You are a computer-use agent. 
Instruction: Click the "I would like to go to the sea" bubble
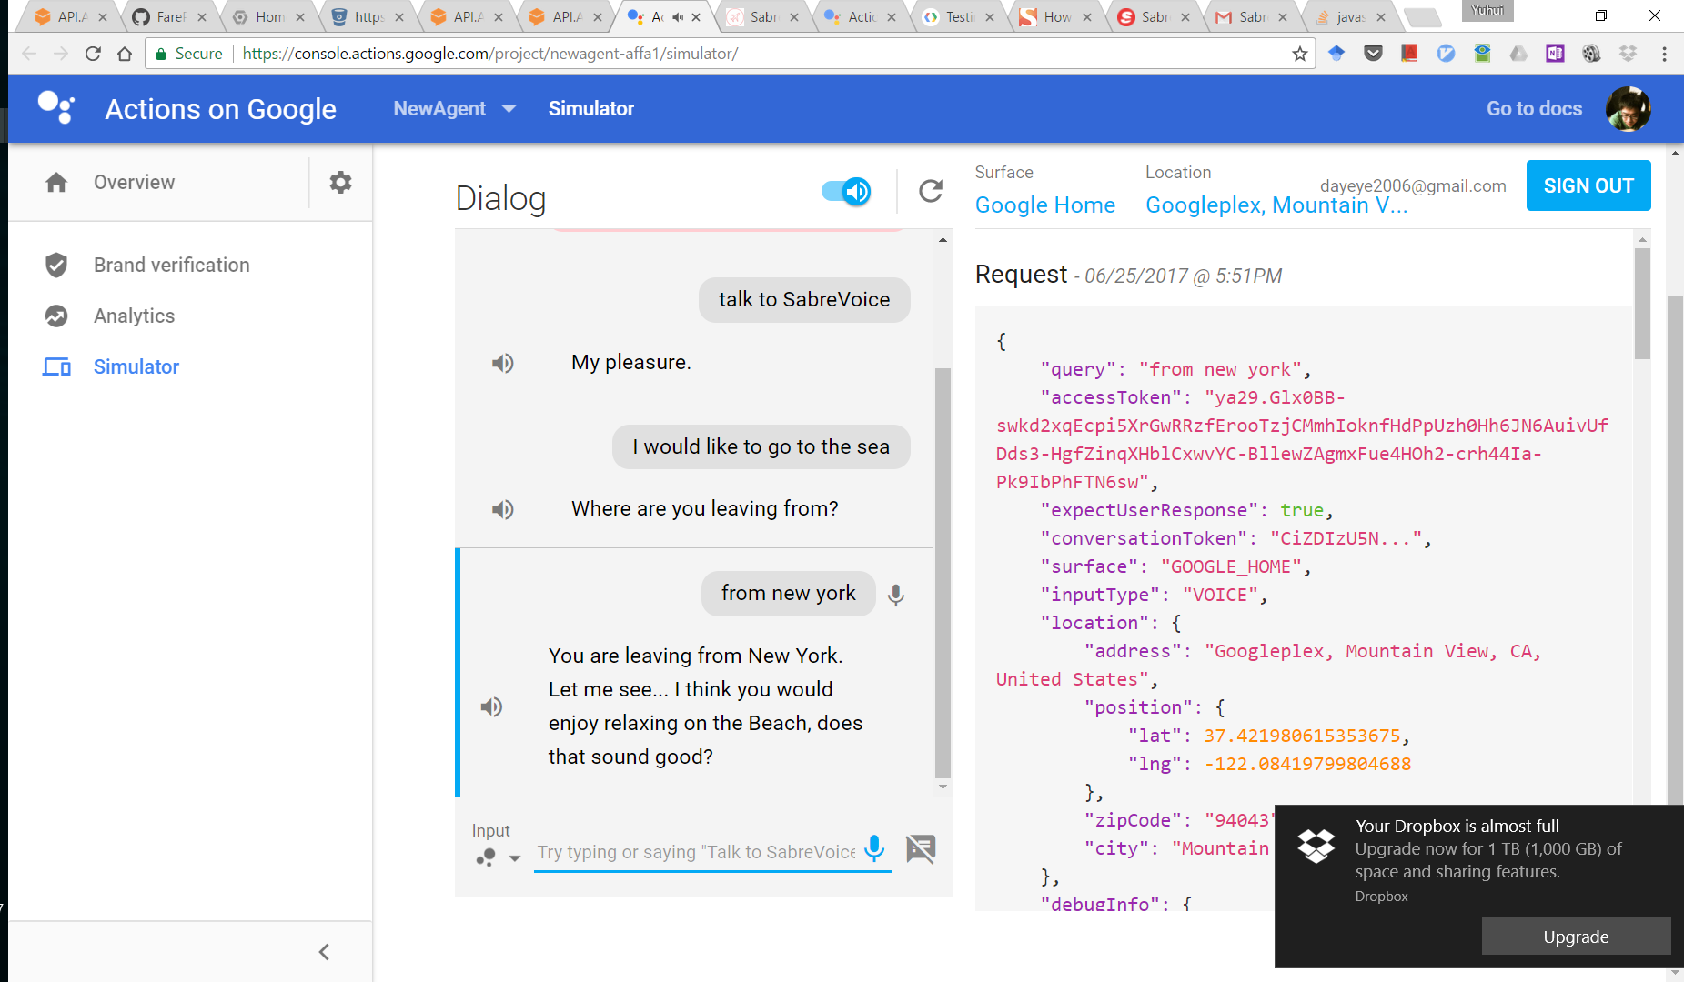pos(761,447)
